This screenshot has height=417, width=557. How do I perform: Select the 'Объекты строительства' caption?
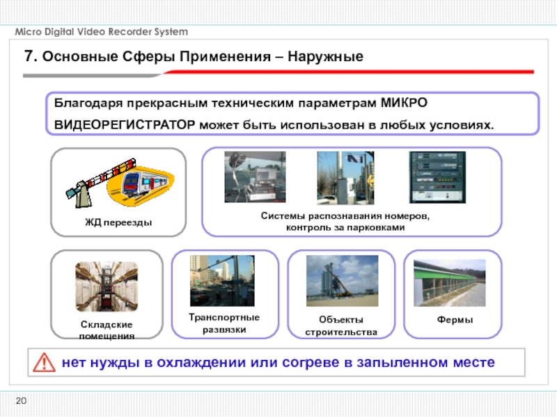[x=341, y=325]
